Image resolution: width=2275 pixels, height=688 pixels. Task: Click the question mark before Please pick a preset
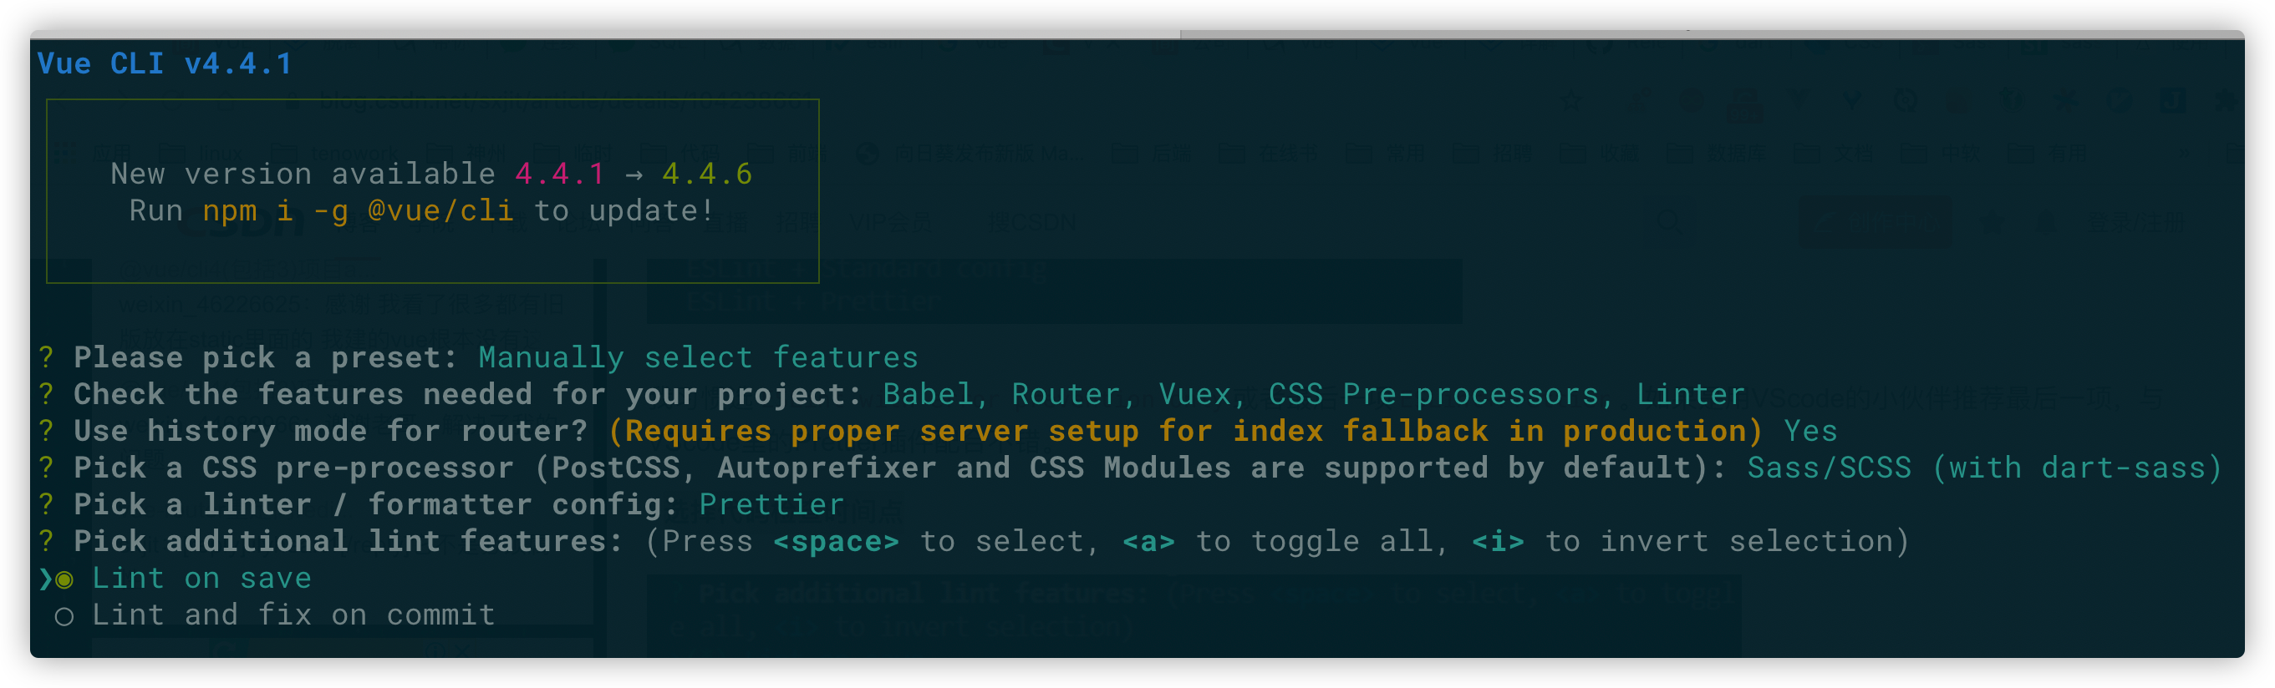[x=46, y=357]
